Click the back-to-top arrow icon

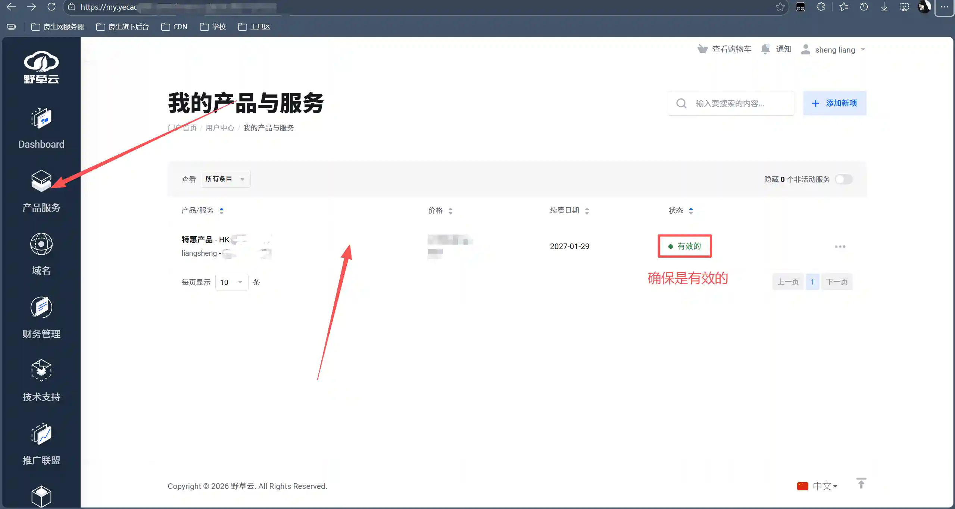861,483
